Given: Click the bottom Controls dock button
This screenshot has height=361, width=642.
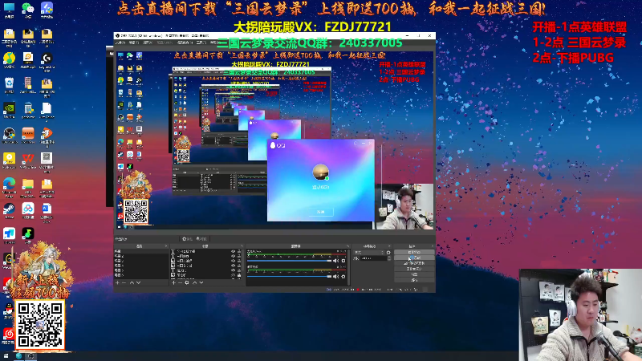Looking at the screenshot, I should click(414, 280).
